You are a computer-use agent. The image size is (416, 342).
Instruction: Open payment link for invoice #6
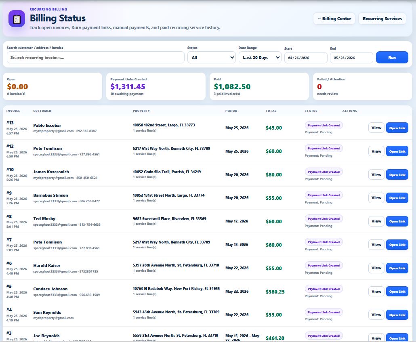[397, 268]
